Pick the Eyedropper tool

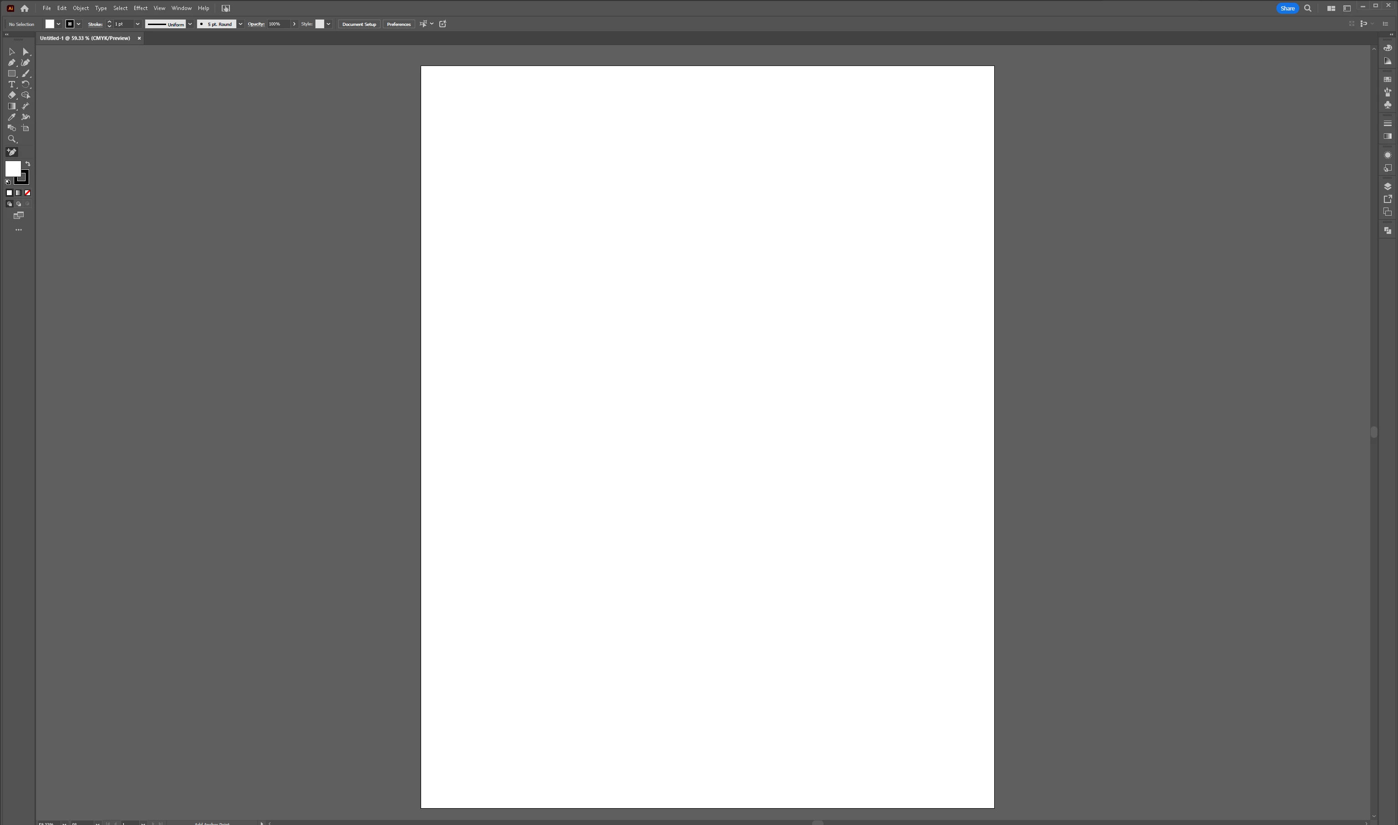[12, 117]
